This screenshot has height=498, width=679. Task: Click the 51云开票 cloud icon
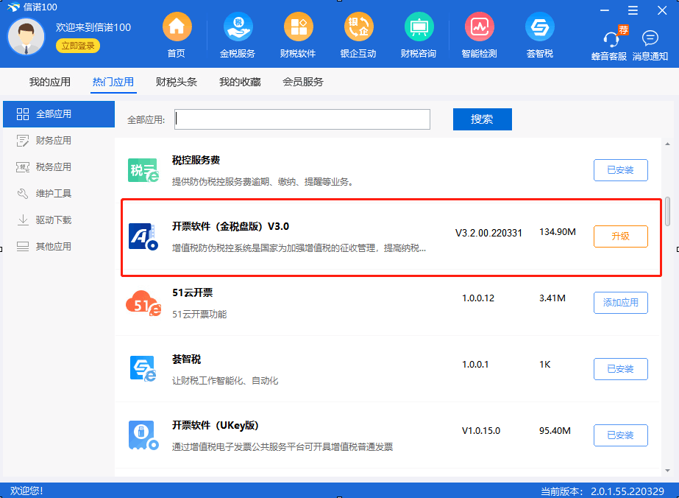[143, 303]
